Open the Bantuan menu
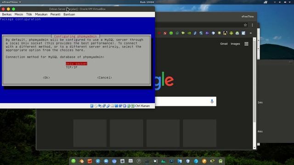 (x=69, y=14)
